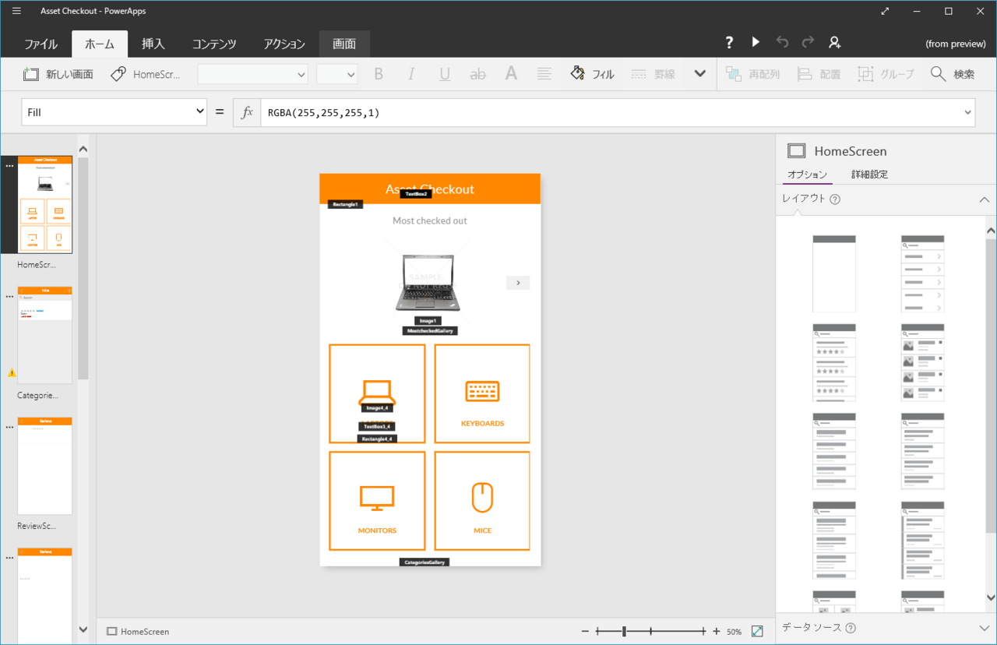The image size is (997, 645).
Task: Click the font color A icon
Action: pyautogui.click(x=511, y=74)
